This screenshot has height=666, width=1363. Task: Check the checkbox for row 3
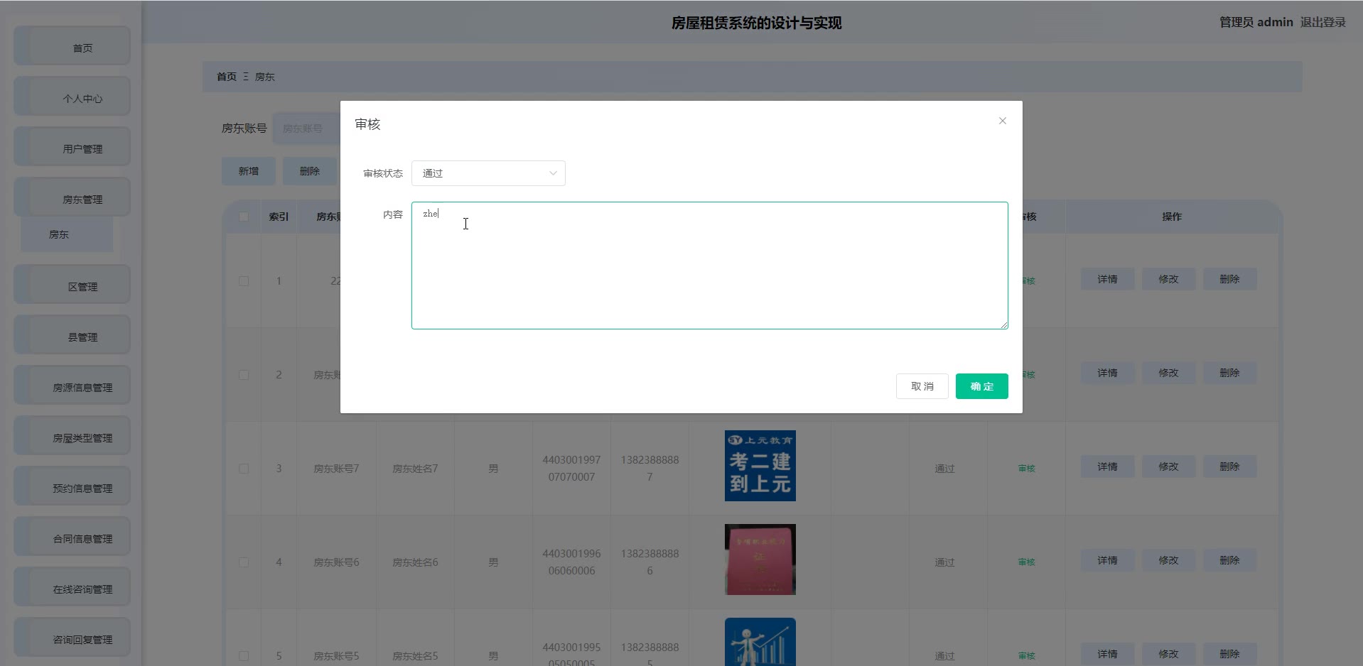(244, 469)
